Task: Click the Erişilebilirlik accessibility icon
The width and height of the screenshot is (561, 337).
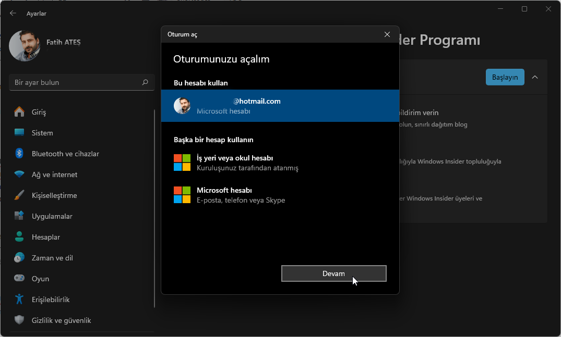Action: (19, 299)
